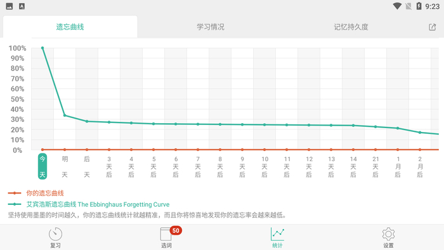
Task: Tap the 复习 review timer icon
Action: tap(55, 234)
